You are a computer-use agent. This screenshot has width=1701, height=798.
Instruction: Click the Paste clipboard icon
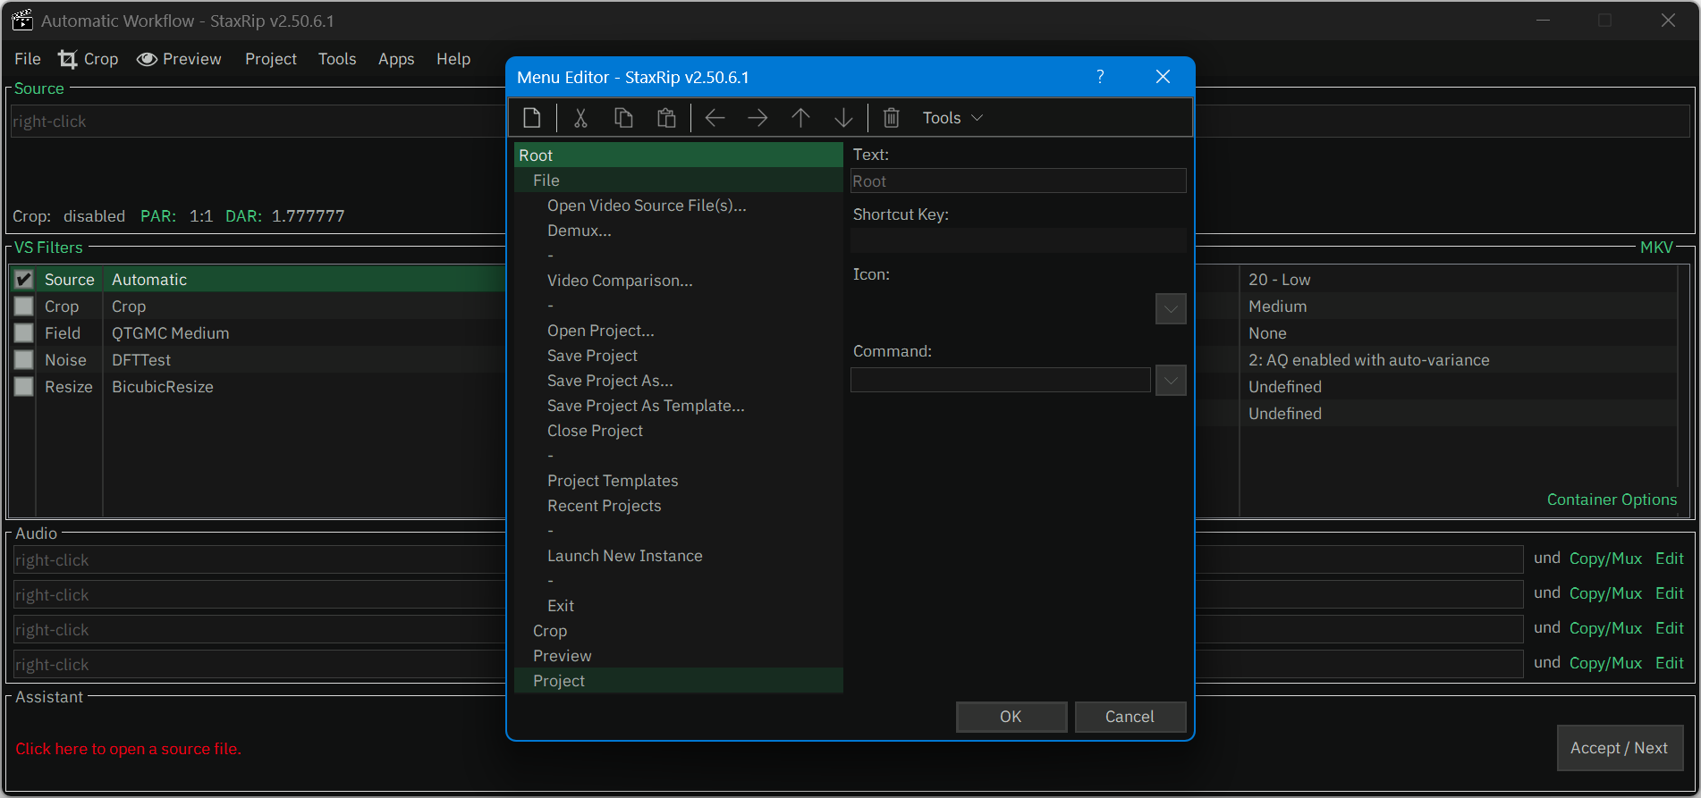[666, 118]
